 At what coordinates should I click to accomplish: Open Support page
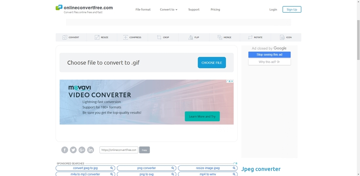pos(194,10)
